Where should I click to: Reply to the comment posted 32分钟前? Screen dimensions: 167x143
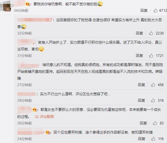tap(139, 33)
